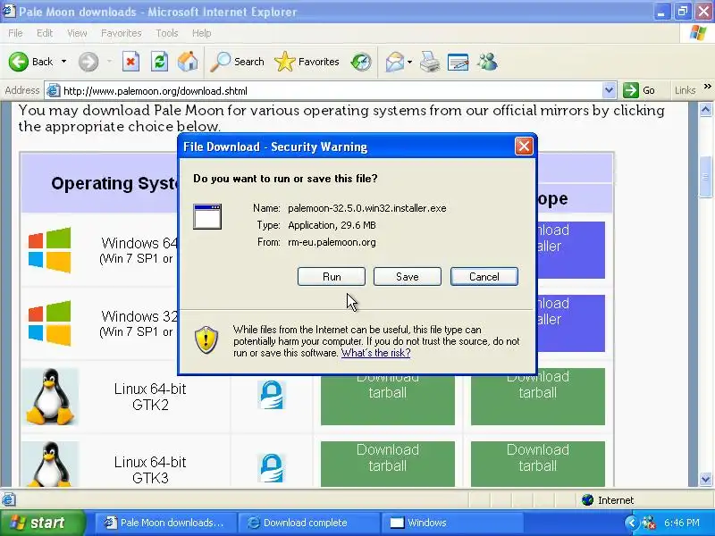Click the status bar page icon

pyautogui.click(x=9, y=499)
